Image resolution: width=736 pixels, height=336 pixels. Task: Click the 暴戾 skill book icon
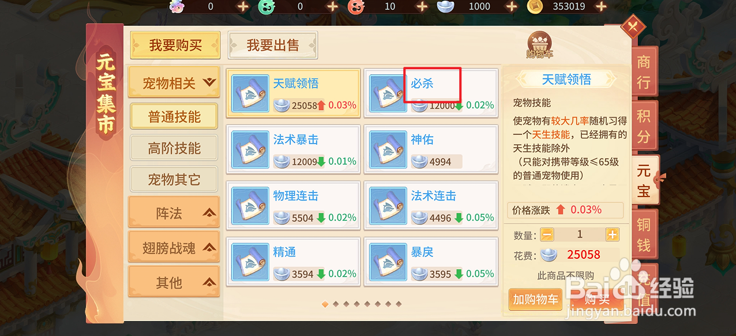pyautogui.click(x=388, y=262)
